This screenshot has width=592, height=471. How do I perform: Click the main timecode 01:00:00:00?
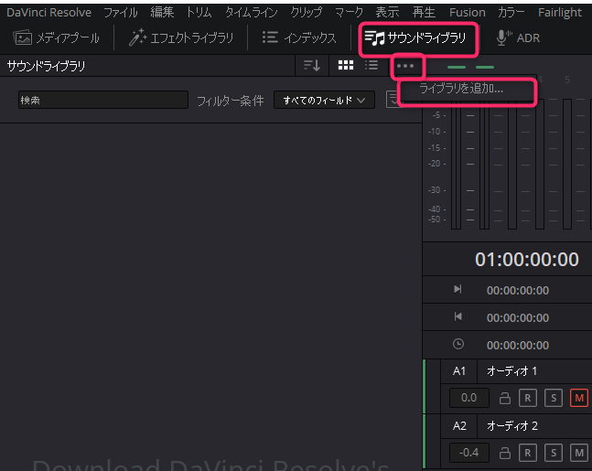[527, 259]
